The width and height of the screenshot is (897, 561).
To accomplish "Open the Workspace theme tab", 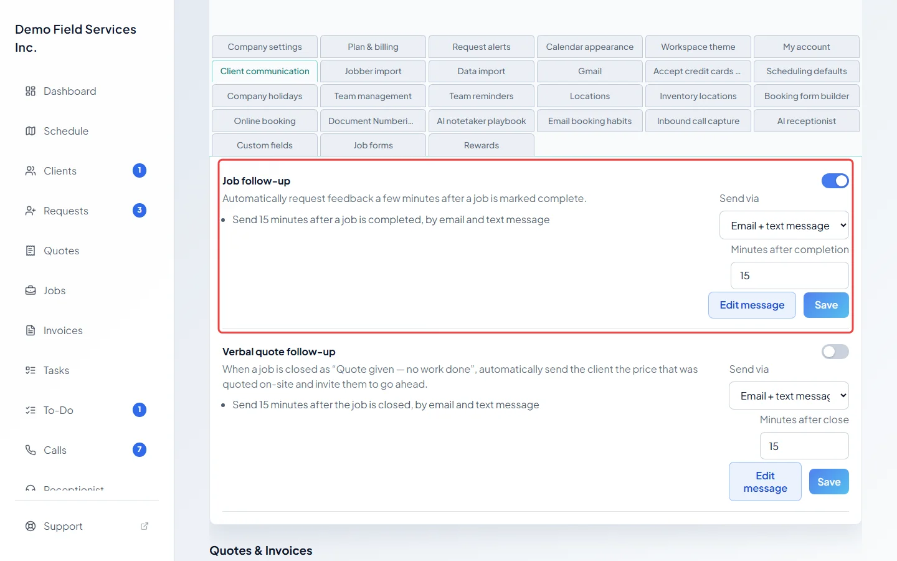I will point(698,47).
